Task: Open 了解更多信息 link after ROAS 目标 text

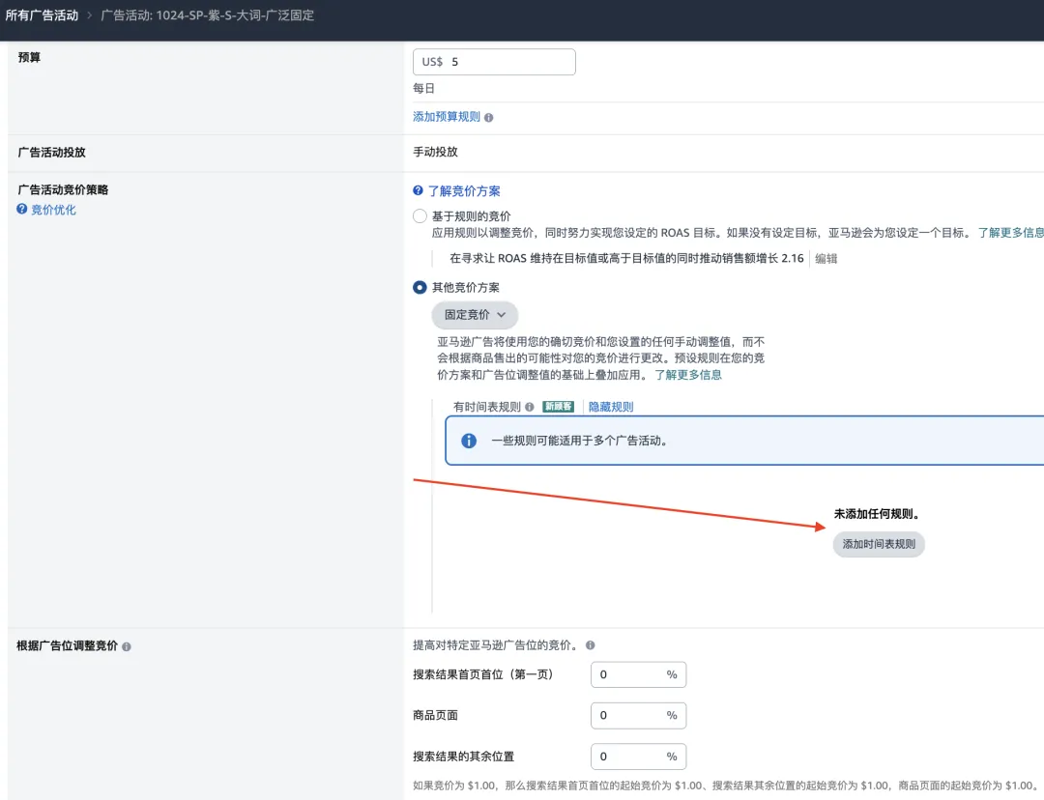Action: (x=1010, y=232)
